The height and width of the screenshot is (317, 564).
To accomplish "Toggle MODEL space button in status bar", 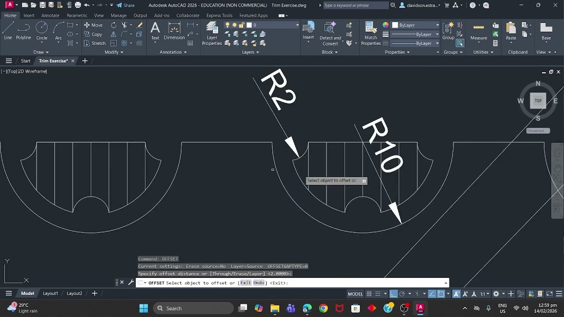I will [x=355, y=294].
